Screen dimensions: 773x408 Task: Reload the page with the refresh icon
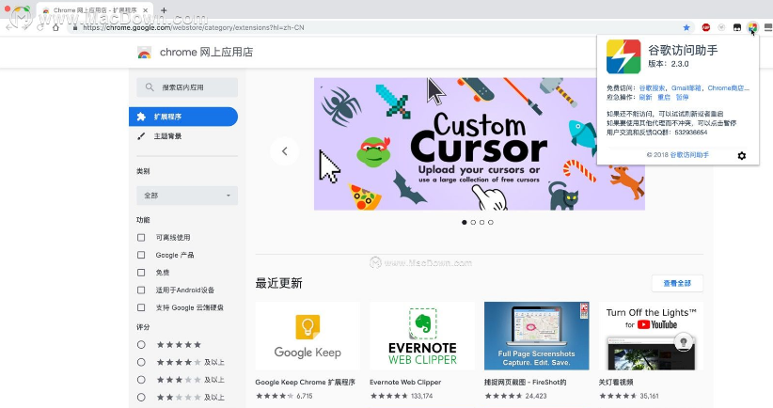click(40, 27)
